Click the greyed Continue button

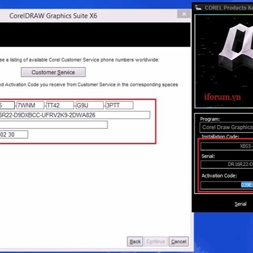(156, 241)
